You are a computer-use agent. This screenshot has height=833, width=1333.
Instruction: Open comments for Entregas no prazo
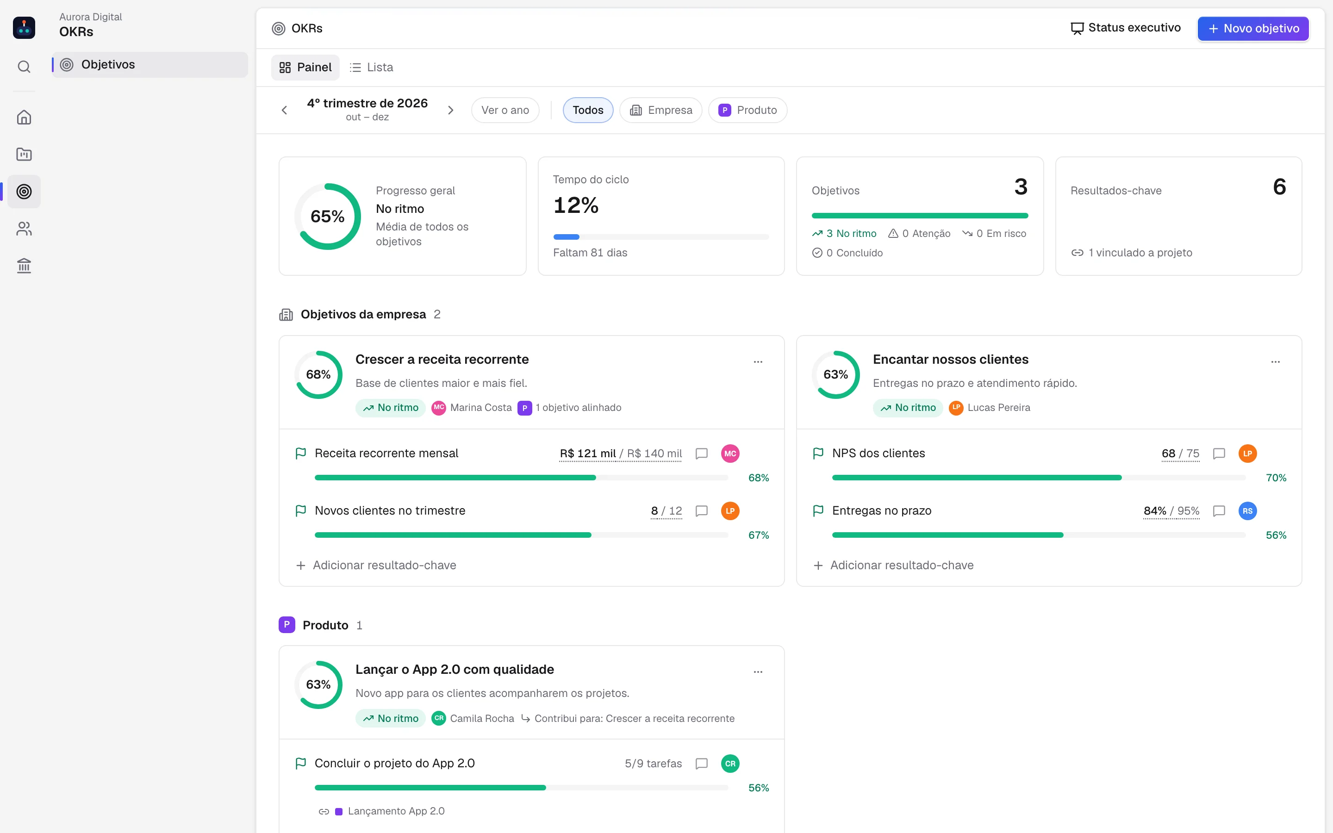click(x=1219, y=511)
